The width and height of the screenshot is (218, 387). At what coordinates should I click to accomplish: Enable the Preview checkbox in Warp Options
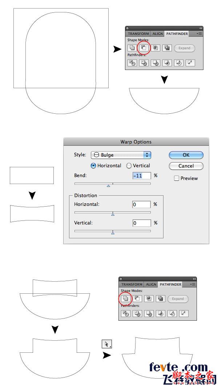177,179
